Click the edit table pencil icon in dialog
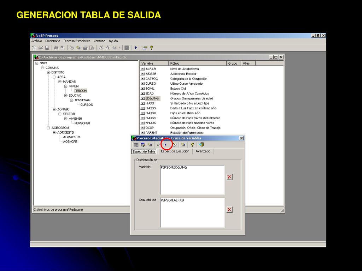 pos(143,145)
